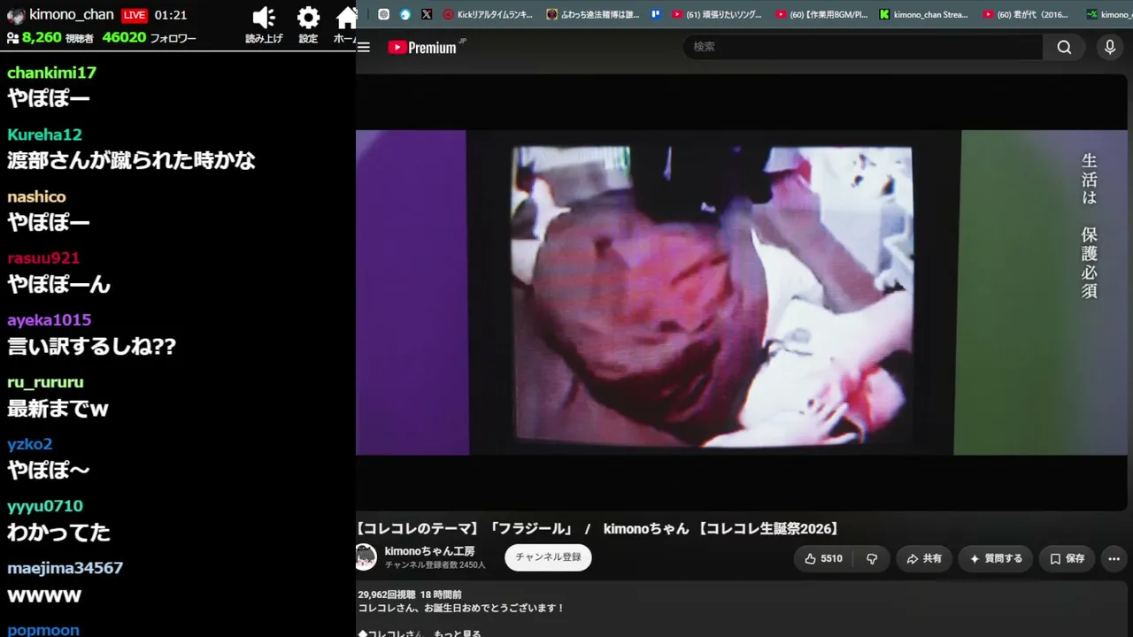The height and width of the screenshot is (637, 1133).
Task: Focus the YouTube 検索 search field
Action: click(863, 47)
